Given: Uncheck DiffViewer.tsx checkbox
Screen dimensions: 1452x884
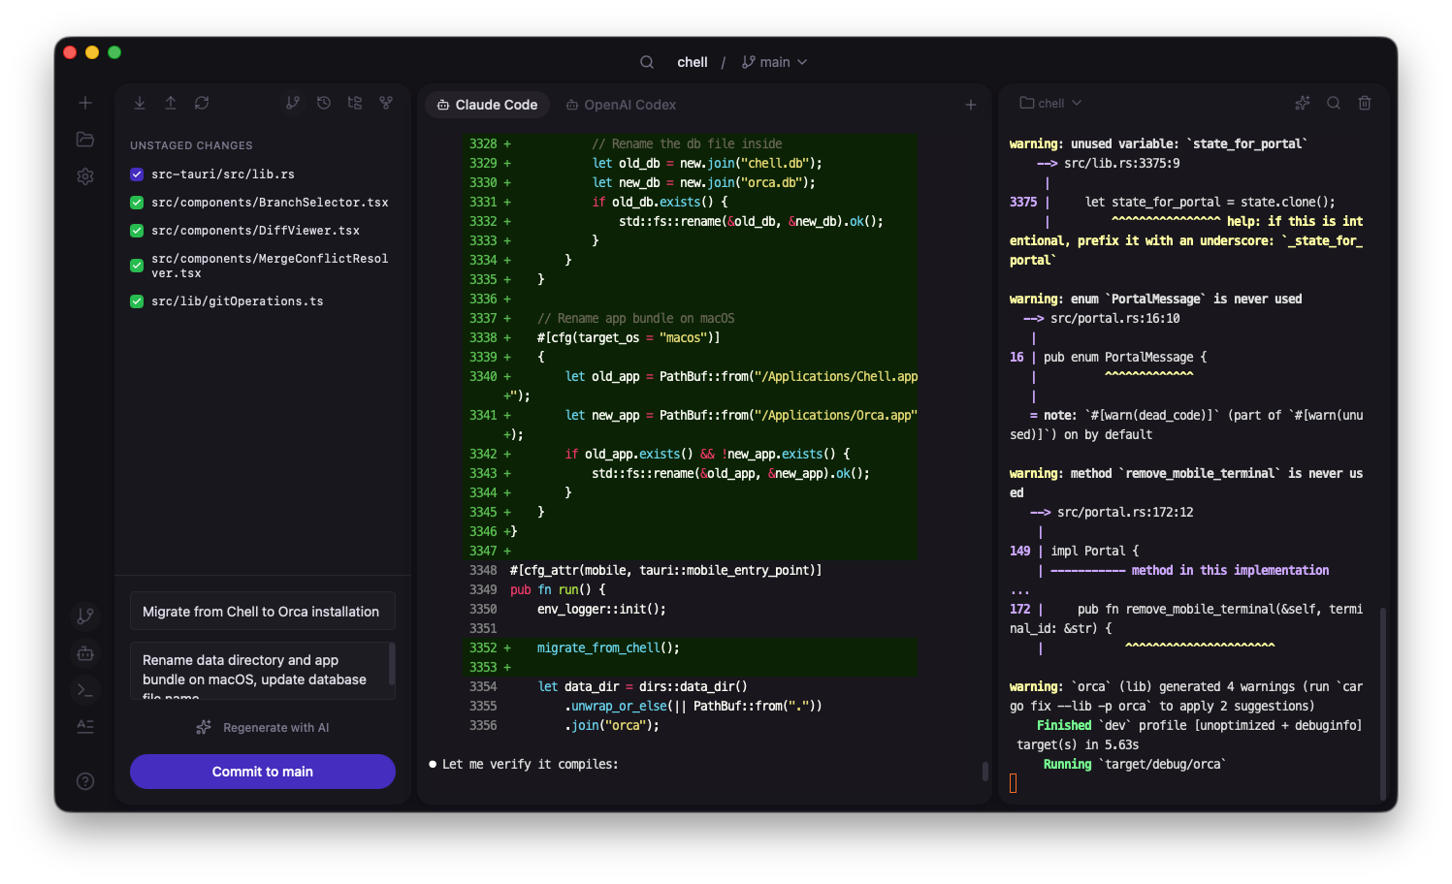Looking at the screenshot, I should coord(137,231).
